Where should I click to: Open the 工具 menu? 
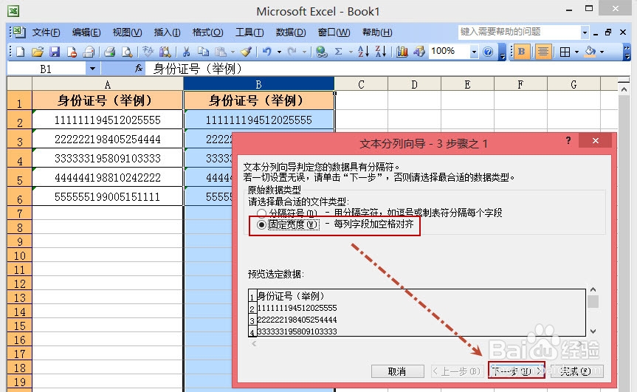click(249, 32)
